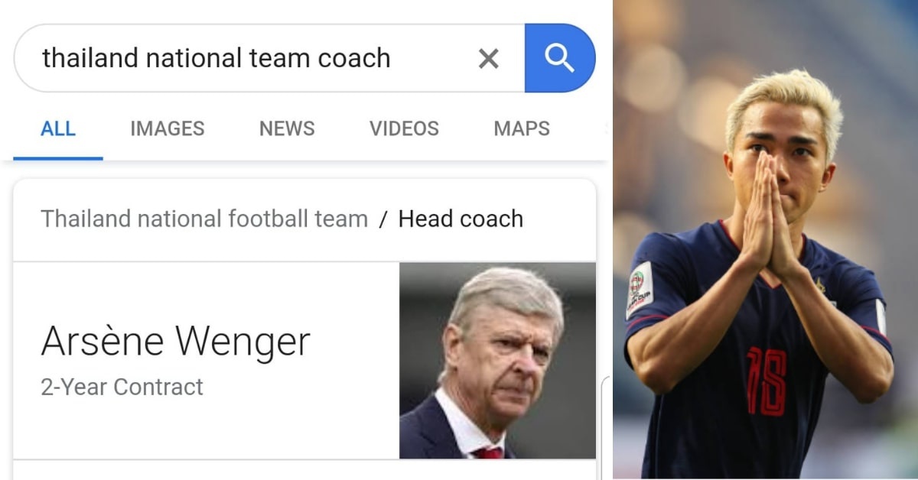Switch to the IMAGES tab
The image size is (918, 480).
click(x=167, y=128)
